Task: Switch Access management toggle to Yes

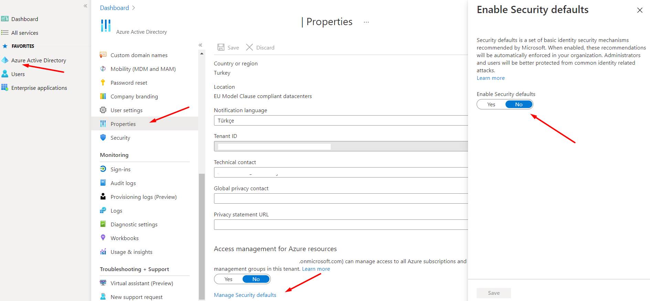Action: 228,279
